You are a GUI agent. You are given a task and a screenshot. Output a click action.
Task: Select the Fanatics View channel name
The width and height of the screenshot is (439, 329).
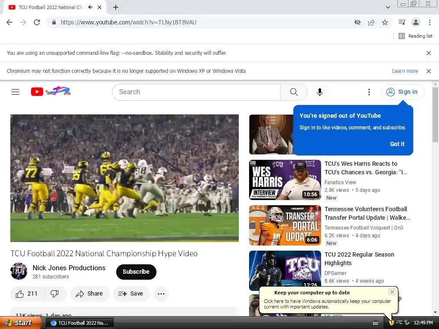click(340, 182)
